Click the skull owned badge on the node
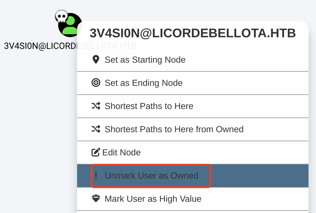 [61, 16]
